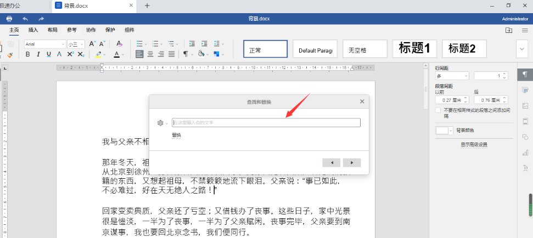Apply yellow highlight color

click(x=98, y=54)
